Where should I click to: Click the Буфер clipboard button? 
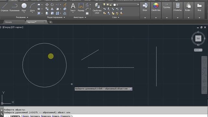point(188,7)
